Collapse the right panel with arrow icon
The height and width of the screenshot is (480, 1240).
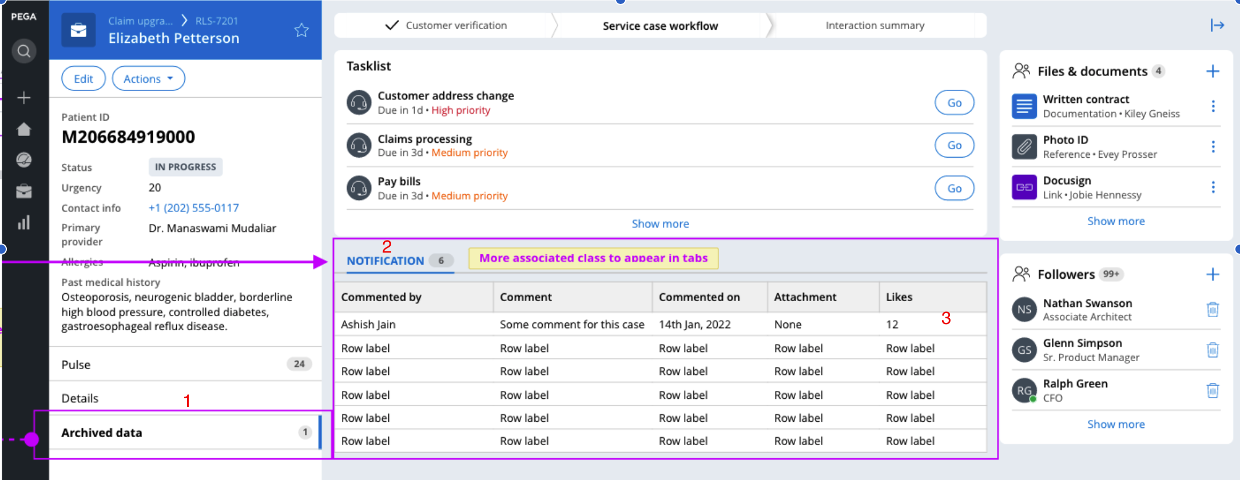coord(1217,25)
